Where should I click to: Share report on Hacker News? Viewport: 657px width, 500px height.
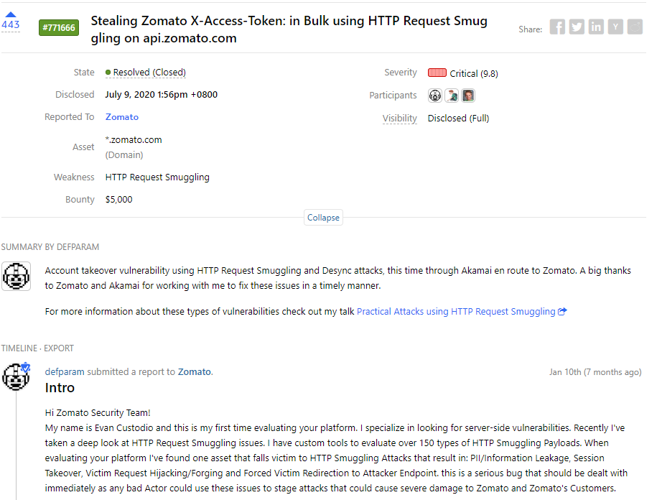click(x=615, y=27)
